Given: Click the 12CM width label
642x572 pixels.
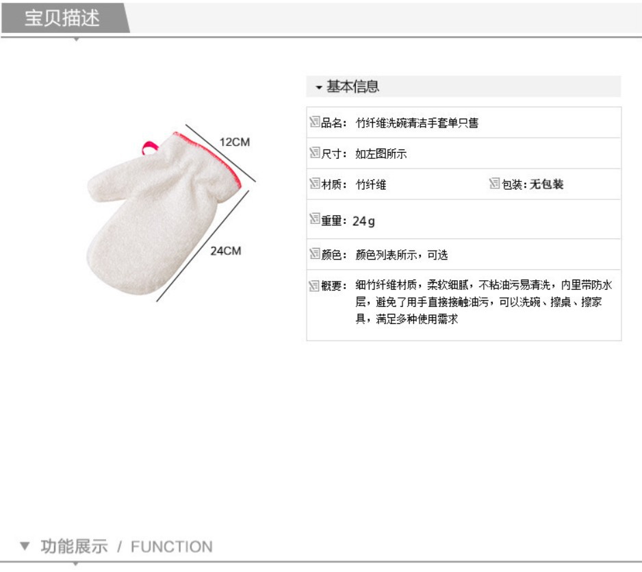Looking at the screenshot, I should pyautogui.click(x=235, y=142).
